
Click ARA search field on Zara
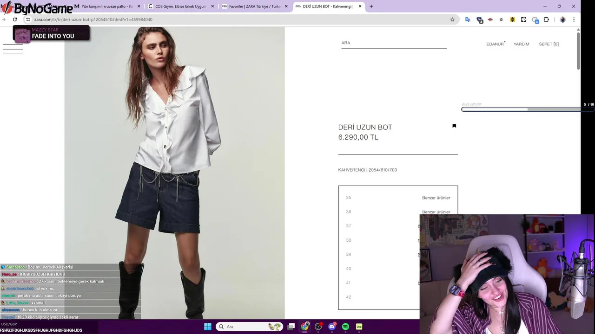[394, 43]
